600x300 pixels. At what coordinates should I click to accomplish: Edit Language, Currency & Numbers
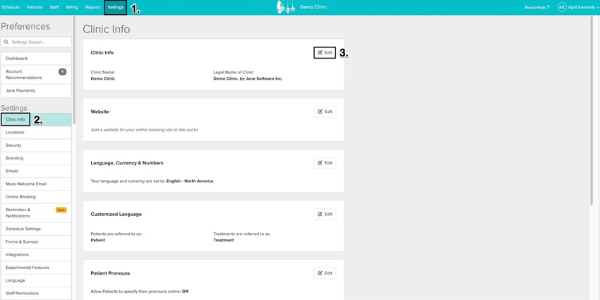pyautogui.click(x=325, y=163)
